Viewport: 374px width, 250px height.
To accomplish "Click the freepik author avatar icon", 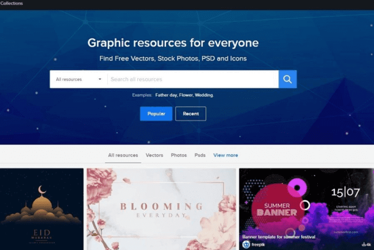I will (246, 245).
